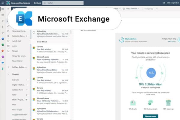This screenshot has width=180, height=120.
Task: Click the Neue Gruppe entry
Action: [x=17, y=110]
